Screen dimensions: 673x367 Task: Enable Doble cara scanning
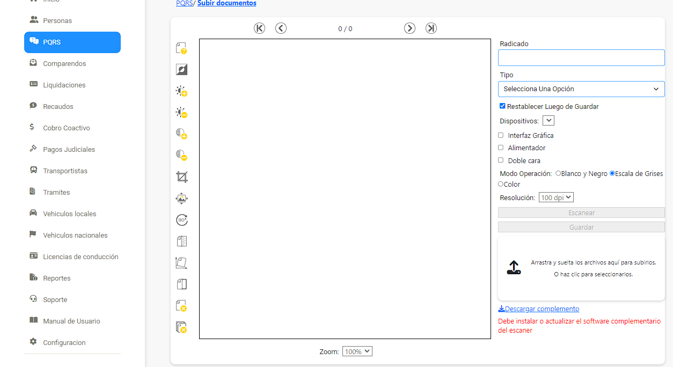click(501, 160)
